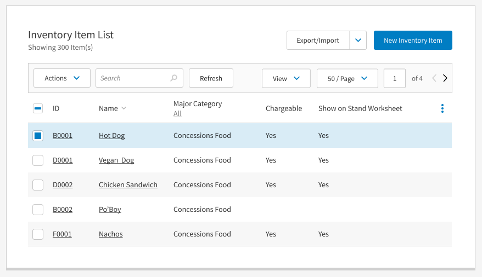Open item ID B0002 link
Screen dimensions: 482x277
pos(63,210)
